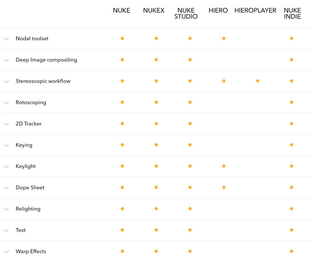Screen dimensions: 313x261
Task: Click the Warp Effects dot under NUKE INDIE
Action: [291, 251]
